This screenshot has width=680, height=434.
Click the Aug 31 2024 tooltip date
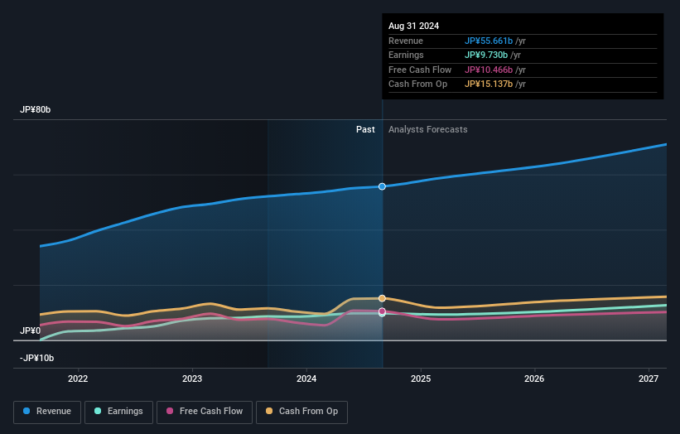coord(414,26)
